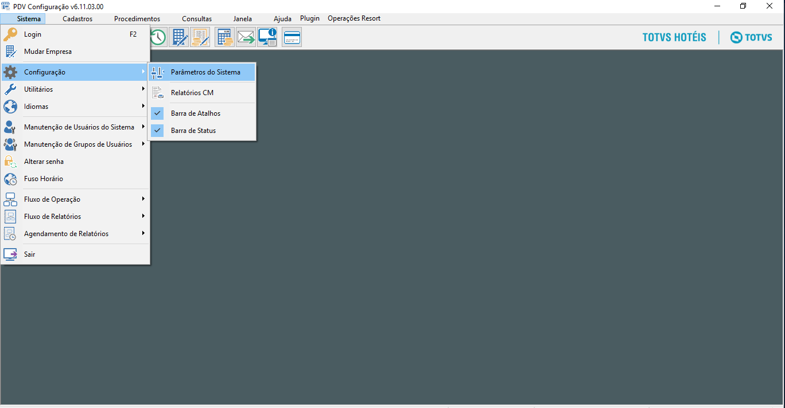Click the document icon beside Relatórios CM
Viewport: 785px width, 408px height.
click(157, 93)
